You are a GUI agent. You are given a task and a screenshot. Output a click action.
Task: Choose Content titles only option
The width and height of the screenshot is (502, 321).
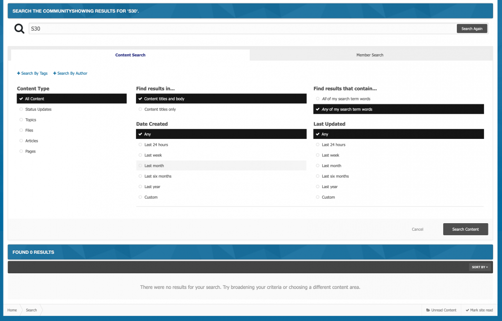pos(221,109)
